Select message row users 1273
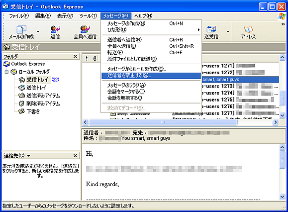This screenshot has height=212, width=288. [x=240, y=86]
